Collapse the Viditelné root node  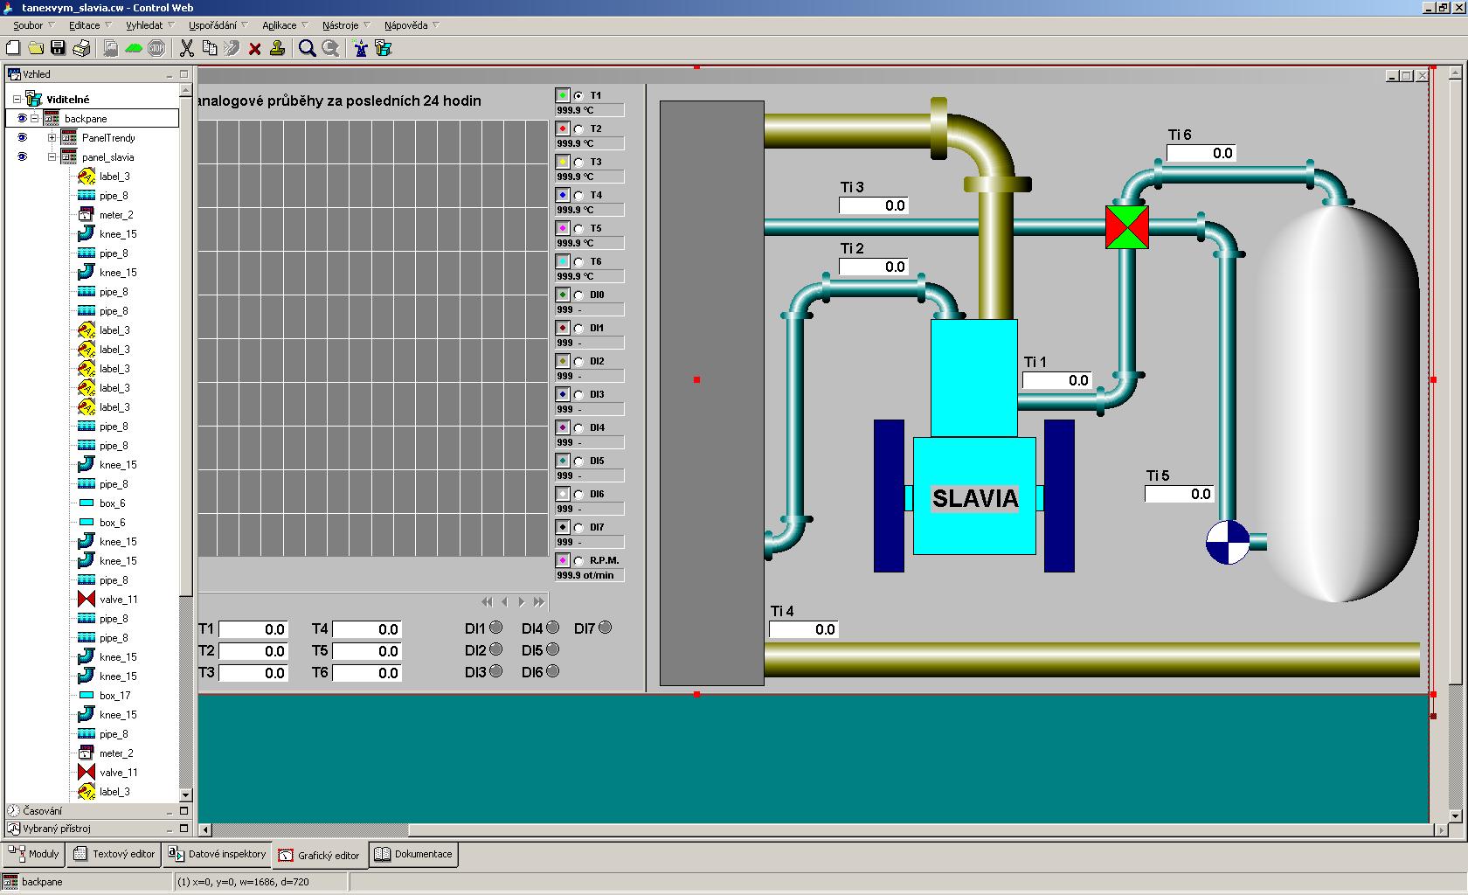(17, 100)
